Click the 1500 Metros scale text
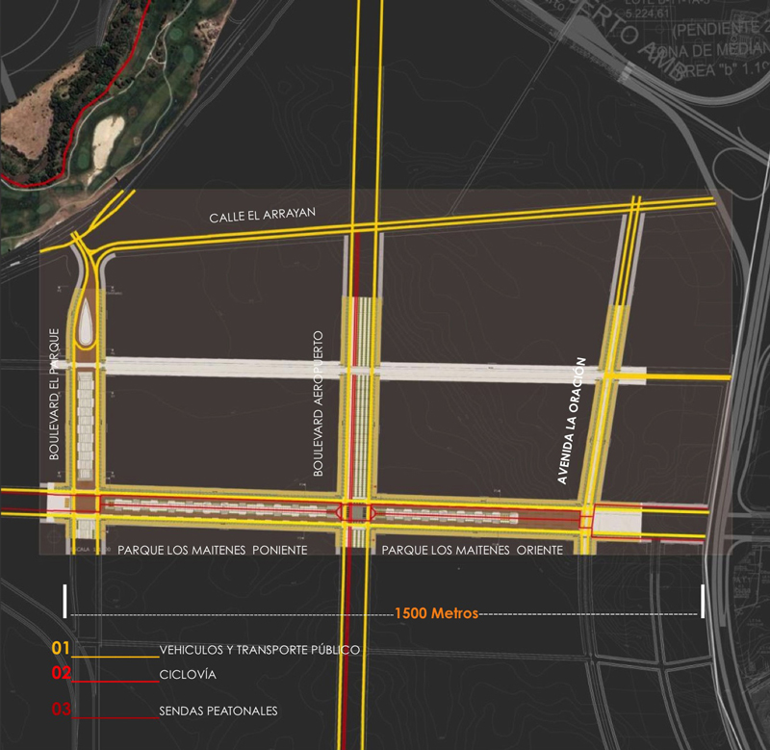 (436, 613)
